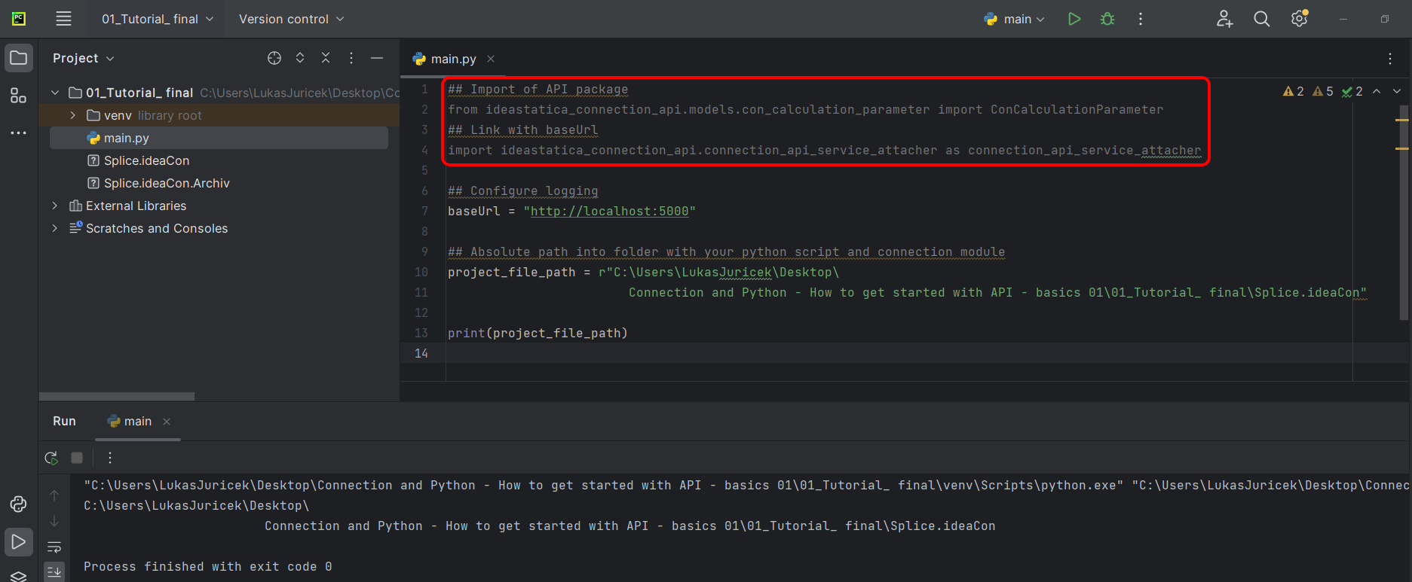Open the Structure tool window in the sidebar
Viewport: 1412px width, 582px height.
(18, 96)
